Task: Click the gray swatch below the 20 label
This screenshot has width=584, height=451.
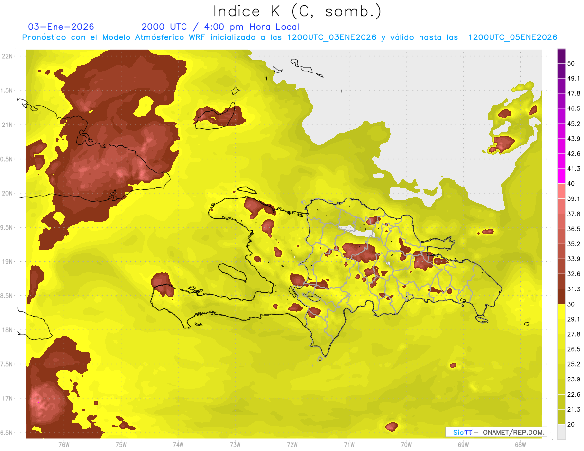Action: coord(561,432)
